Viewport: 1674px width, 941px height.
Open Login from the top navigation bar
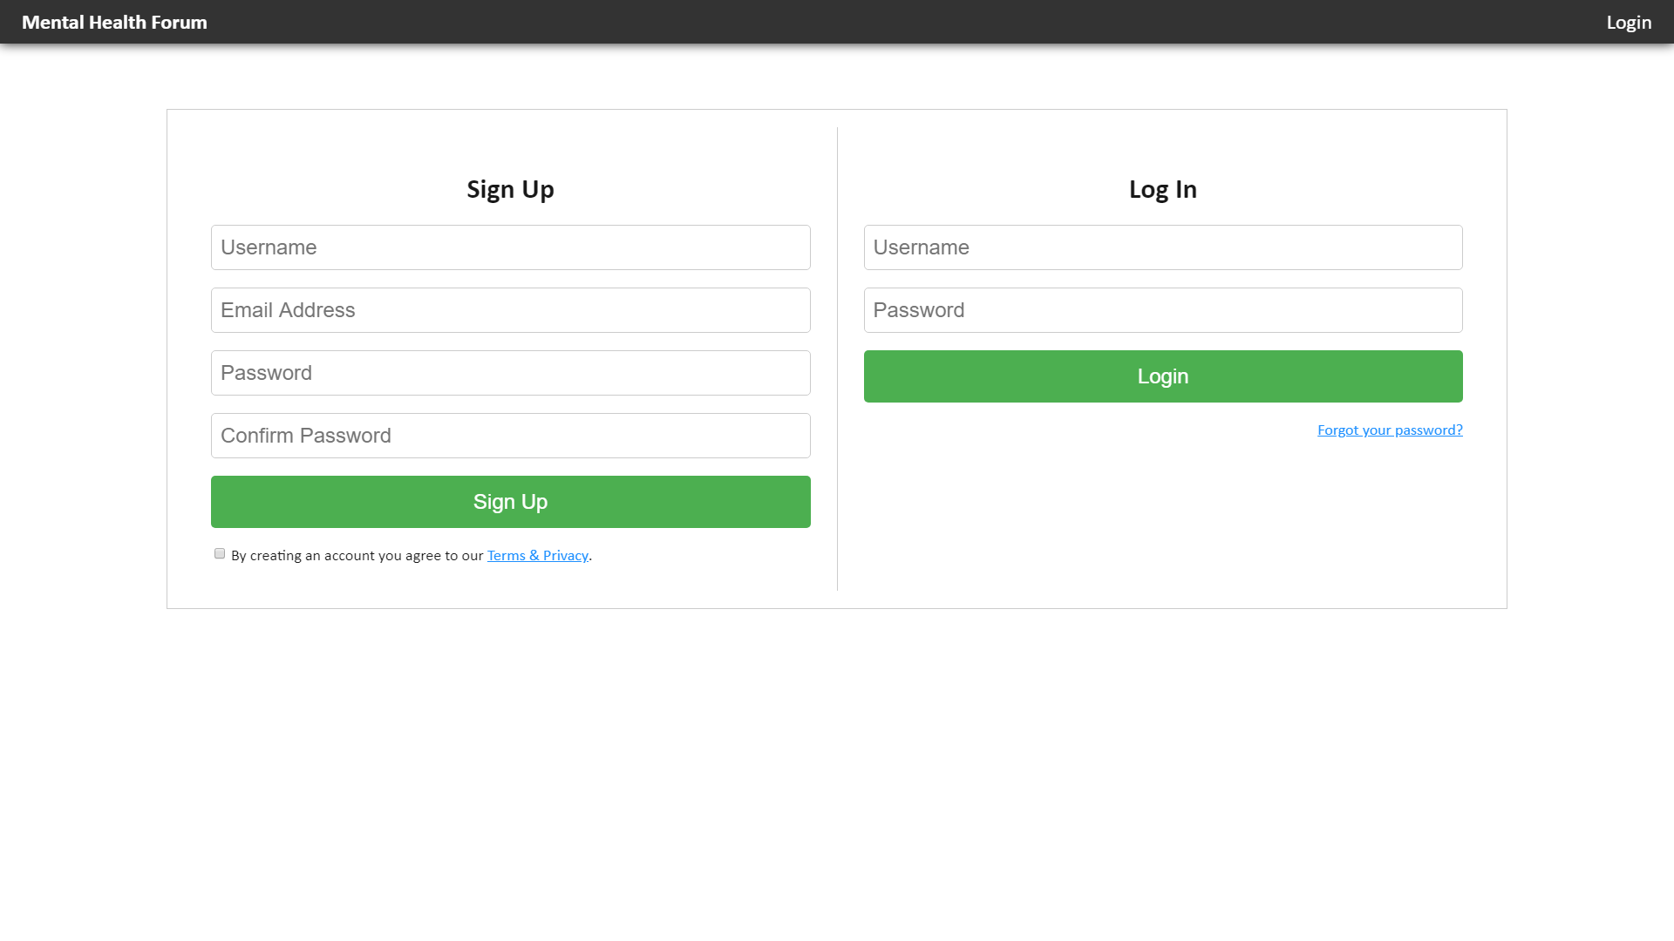1628,23
